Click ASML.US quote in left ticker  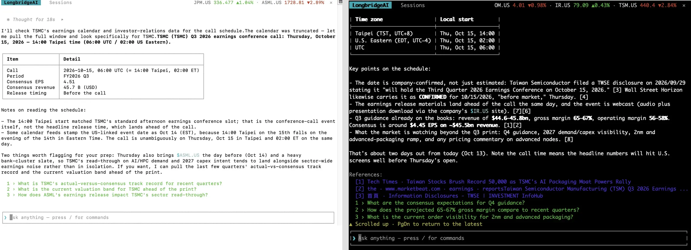point(293,3)
